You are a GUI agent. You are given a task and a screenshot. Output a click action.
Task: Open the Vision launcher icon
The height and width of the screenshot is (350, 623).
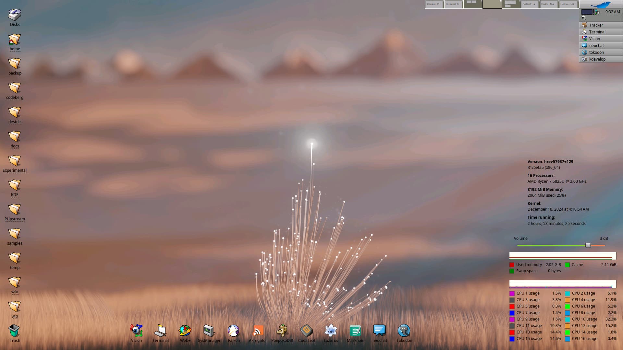tap(136, 331)
